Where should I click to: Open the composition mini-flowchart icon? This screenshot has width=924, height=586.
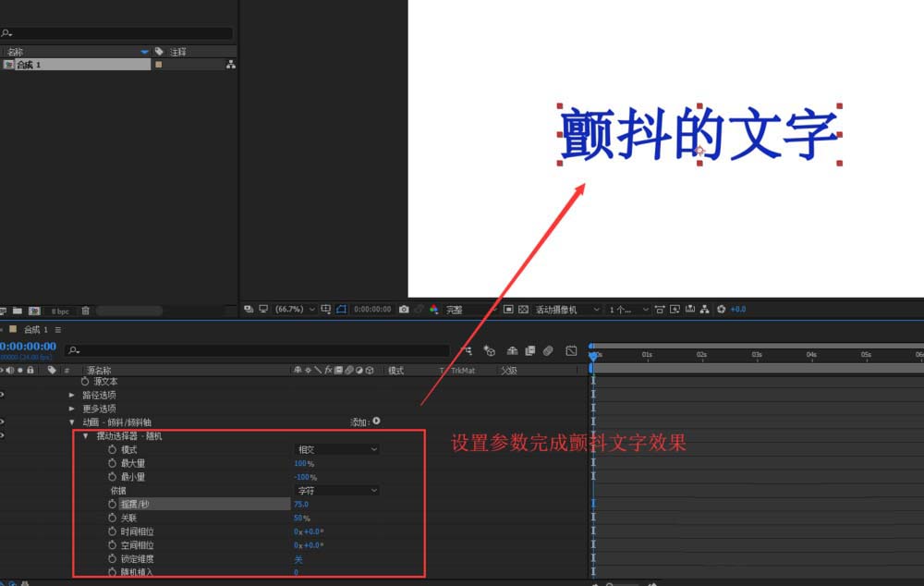(x=704, y=309)
